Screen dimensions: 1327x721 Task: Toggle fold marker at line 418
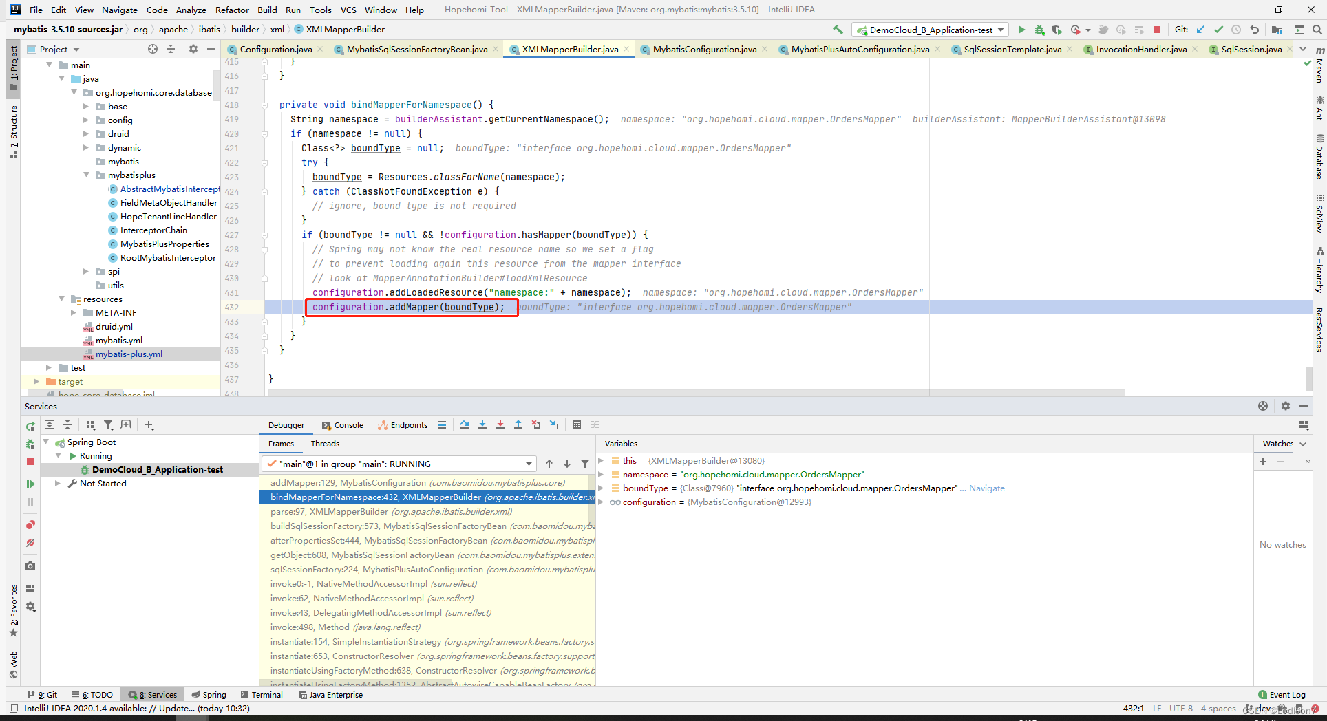[264, 105]
